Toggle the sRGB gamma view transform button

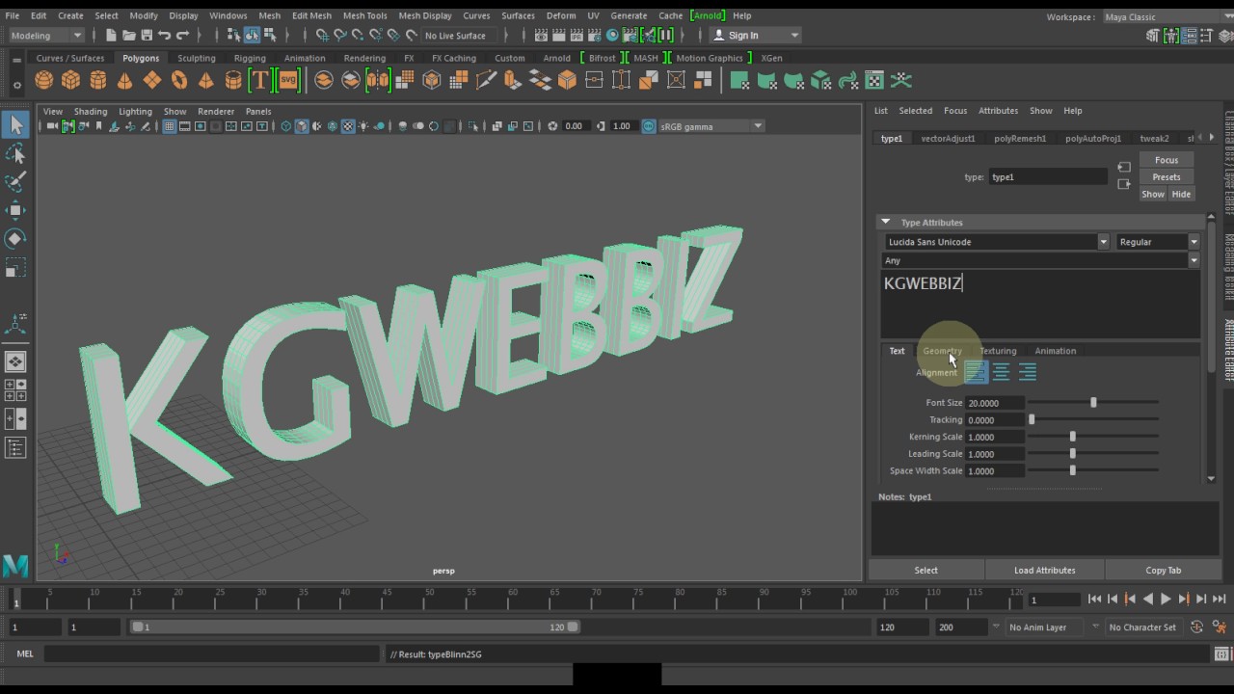click(649, 126)
